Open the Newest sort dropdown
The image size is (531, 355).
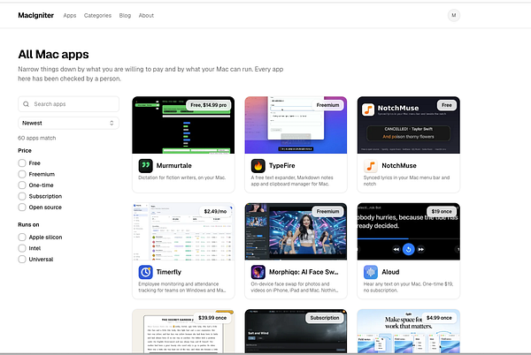68,123
